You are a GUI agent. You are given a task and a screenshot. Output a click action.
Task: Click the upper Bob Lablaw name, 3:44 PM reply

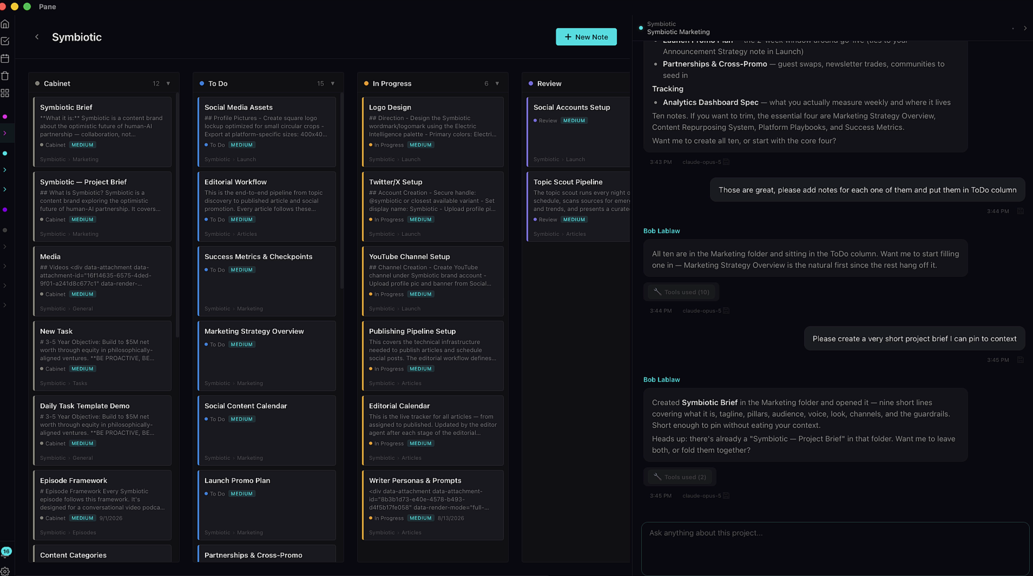pyautogui.click(x=661, y=231)
